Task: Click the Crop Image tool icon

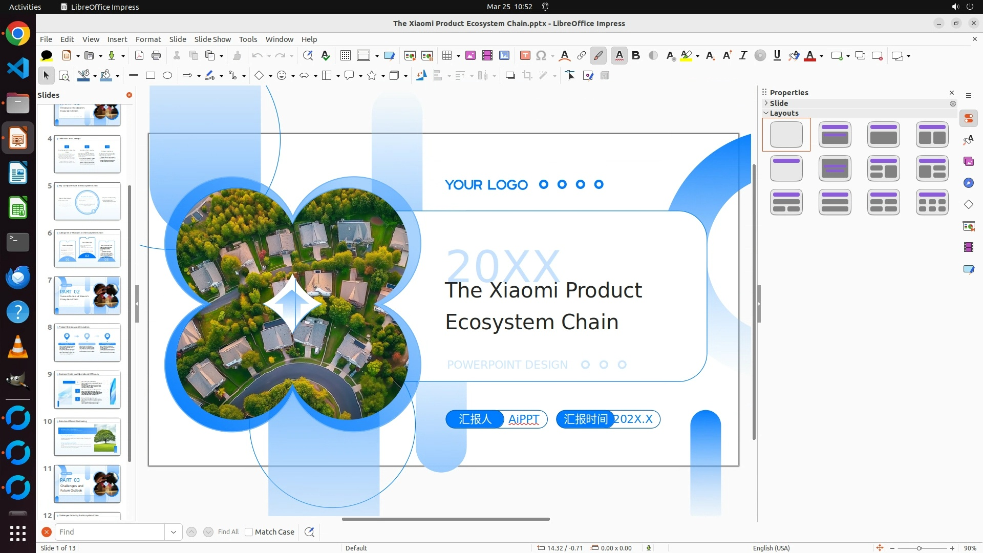Action: point(527,76)
